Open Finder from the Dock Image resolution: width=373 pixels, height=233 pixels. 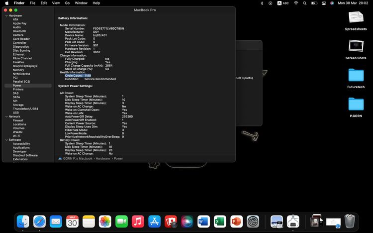tap(23, 222)
